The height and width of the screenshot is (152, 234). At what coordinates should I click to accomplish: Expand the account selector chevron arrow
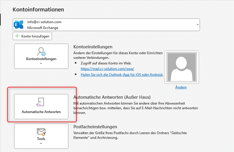pos(197,25)
